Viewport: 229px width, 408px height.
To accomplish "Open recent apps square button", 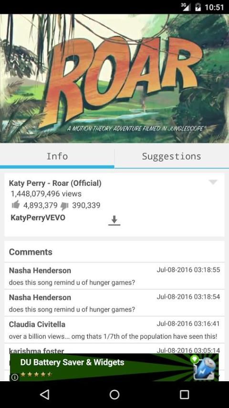I will pos(184,395).
